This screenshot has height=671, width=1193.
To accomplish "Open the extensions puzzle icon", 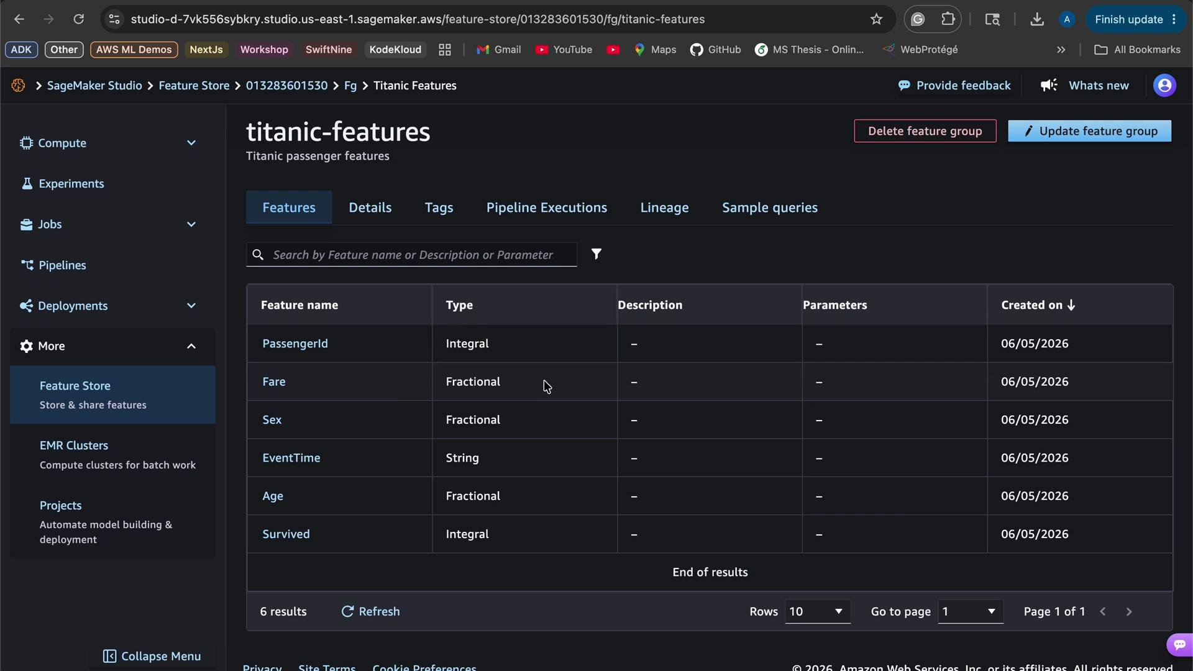I will point(948,19).
